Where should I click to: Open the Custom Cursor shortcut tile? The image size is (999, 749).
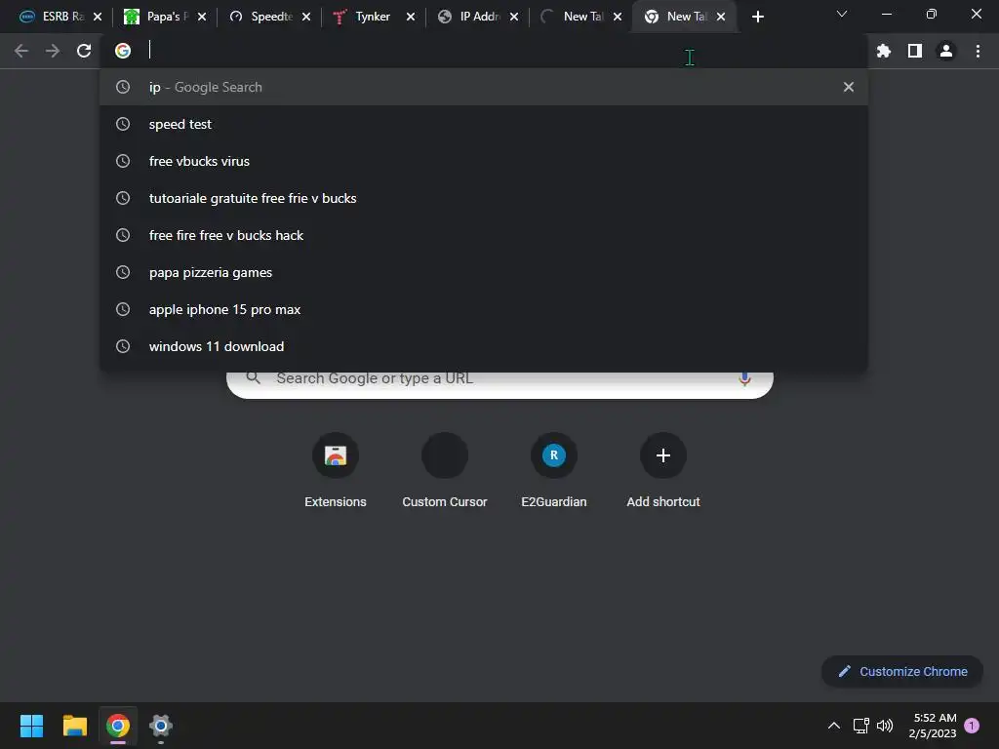click(x=445, y=471)
